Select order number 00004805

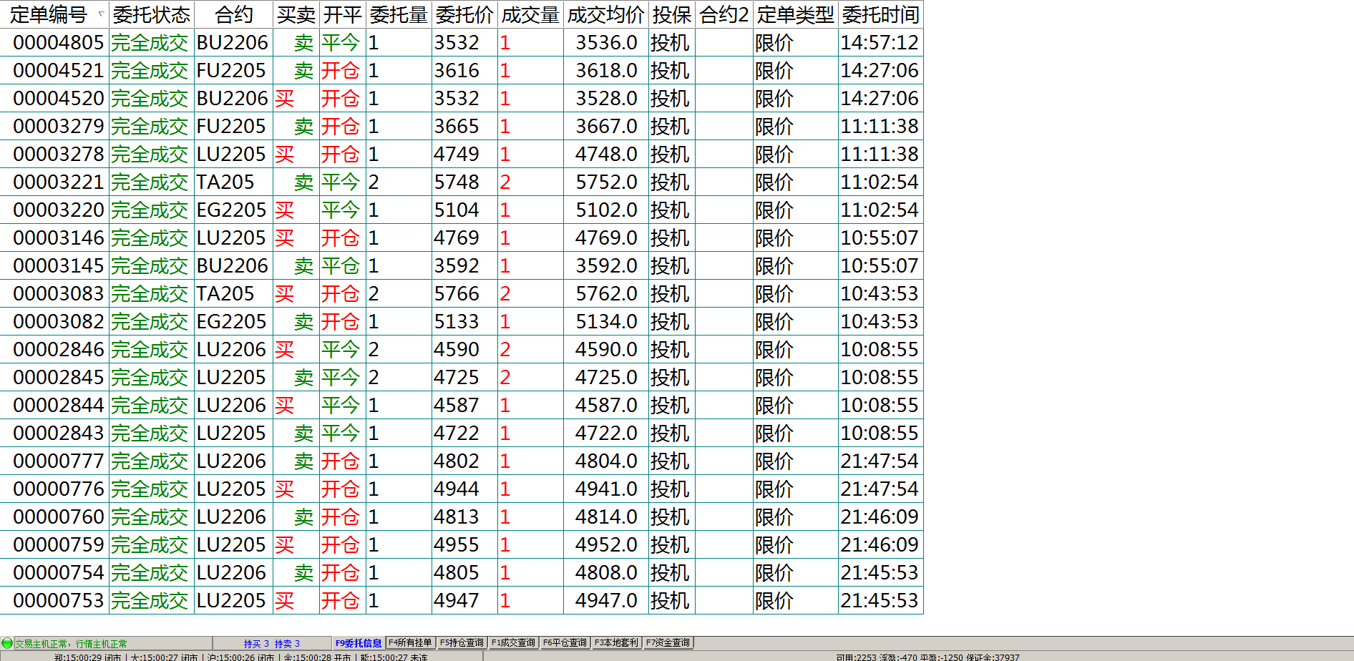tap(59, 43)
